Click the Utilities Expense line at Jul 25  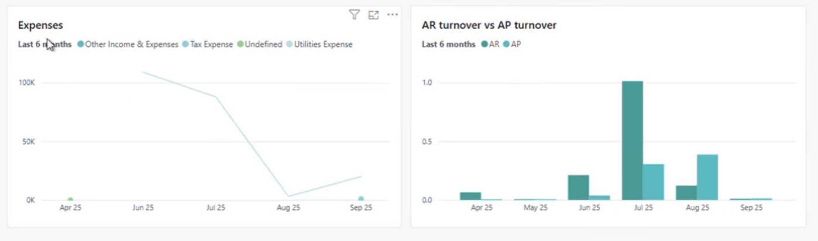click(216, 97)
